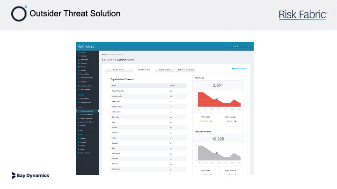Click the Bay Dynamics logo icon

click(14, 175)
